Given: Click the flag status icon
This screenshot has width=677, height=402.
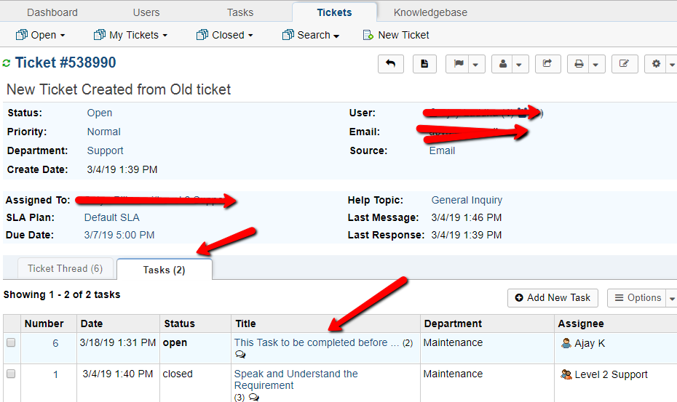Looking at the screenshot, I should (x=459, y=64).
